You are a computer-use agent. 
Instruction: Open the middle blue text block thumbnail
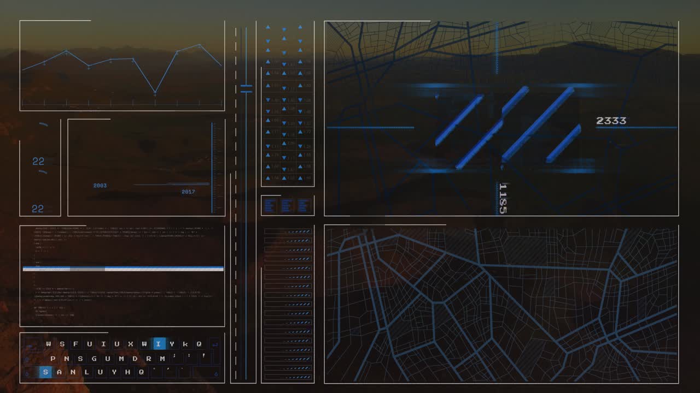coord(288,206)
